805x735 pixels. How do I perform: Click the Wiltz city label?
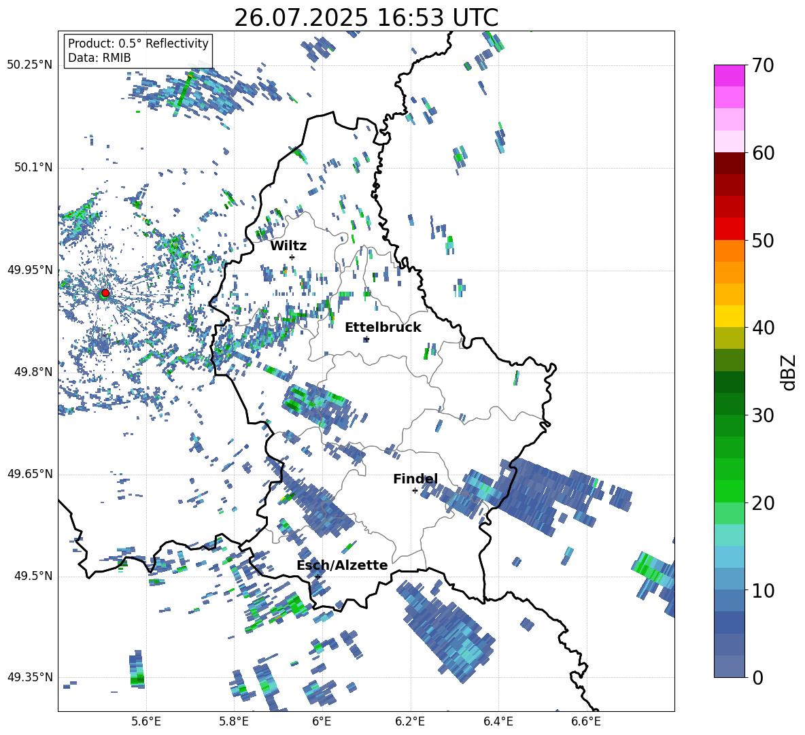tap(288, 246)
